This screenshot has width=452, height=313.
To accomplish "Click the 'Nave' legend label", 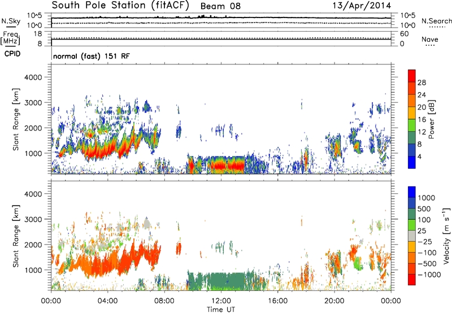I will click(x=430, y=39).
